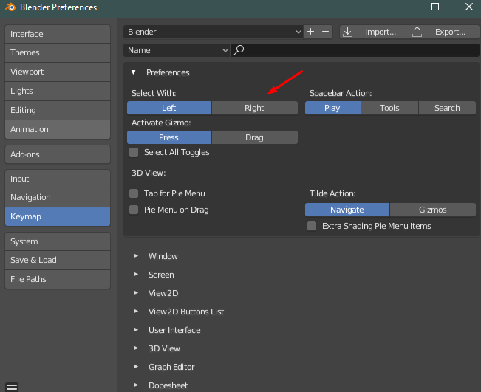Screen dimensions: 481x392
Task: Click the minus icon to remove keymap preset
Action: pyautogui.click(x=326, y=32)
